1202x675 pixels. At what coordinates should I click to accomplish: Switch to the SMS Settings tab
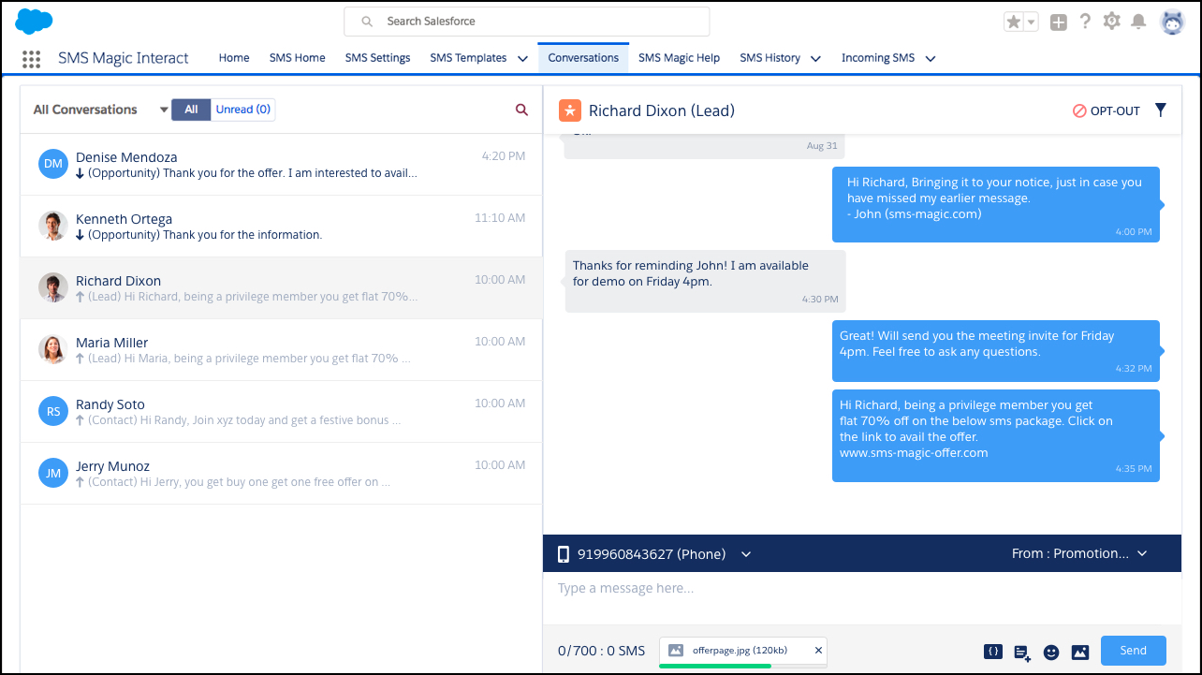click(377, 58)
